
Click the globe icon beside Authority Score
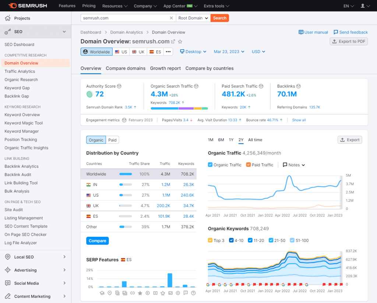pos(119,86)
